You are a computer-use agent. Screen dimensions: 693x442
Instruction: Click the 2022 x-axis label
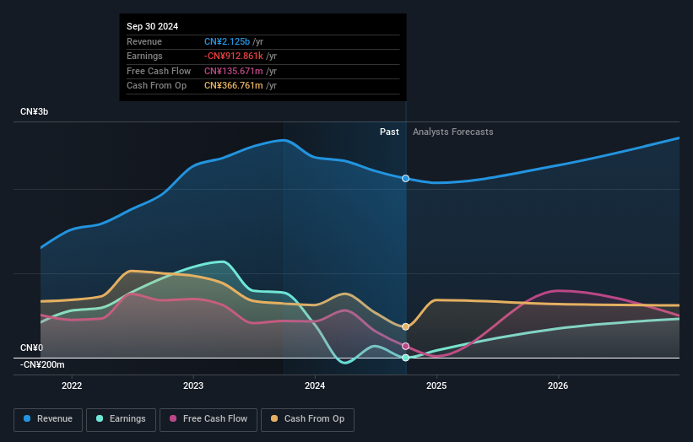(72, 385)
